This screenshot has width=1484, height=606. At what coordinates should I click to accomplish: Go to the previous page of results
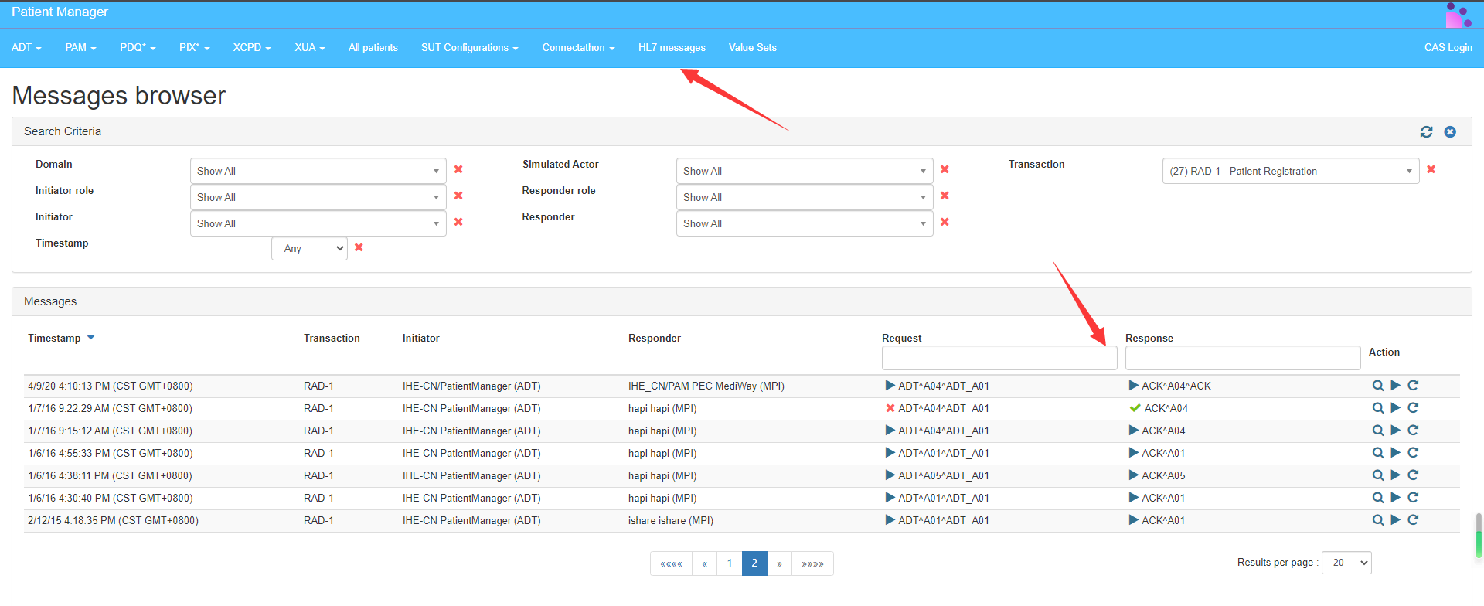pos(705,563)
